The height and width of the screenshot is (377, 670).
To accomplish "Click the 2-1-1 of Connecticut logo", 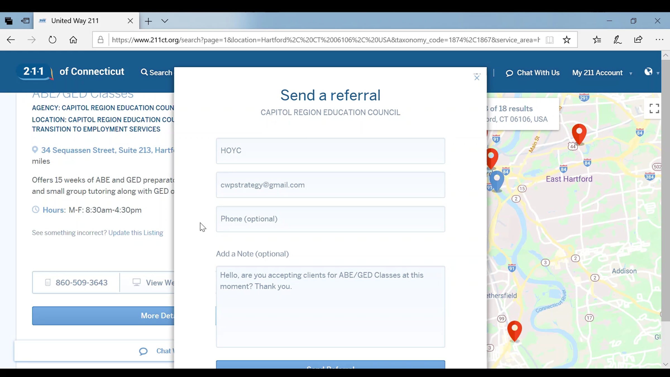I will (x=71, y=72).
